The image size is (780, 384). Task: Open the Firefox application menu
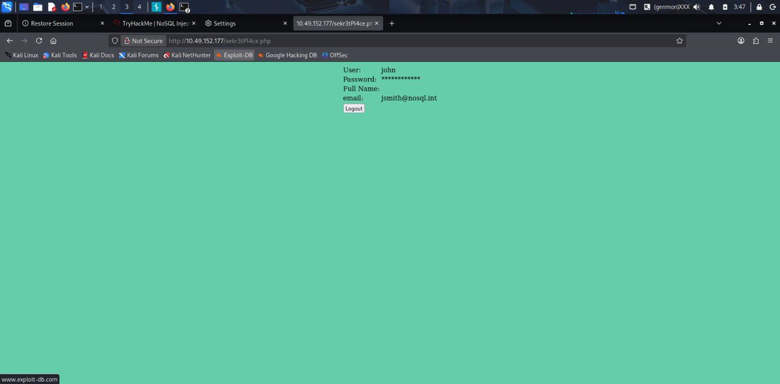tap(770, 41)
